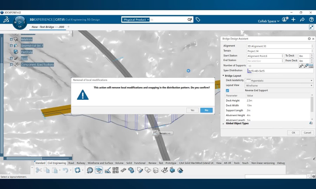Click the Span Distribution input field
The height and width of the screenshot is (189, 316).
pos(280,71)
